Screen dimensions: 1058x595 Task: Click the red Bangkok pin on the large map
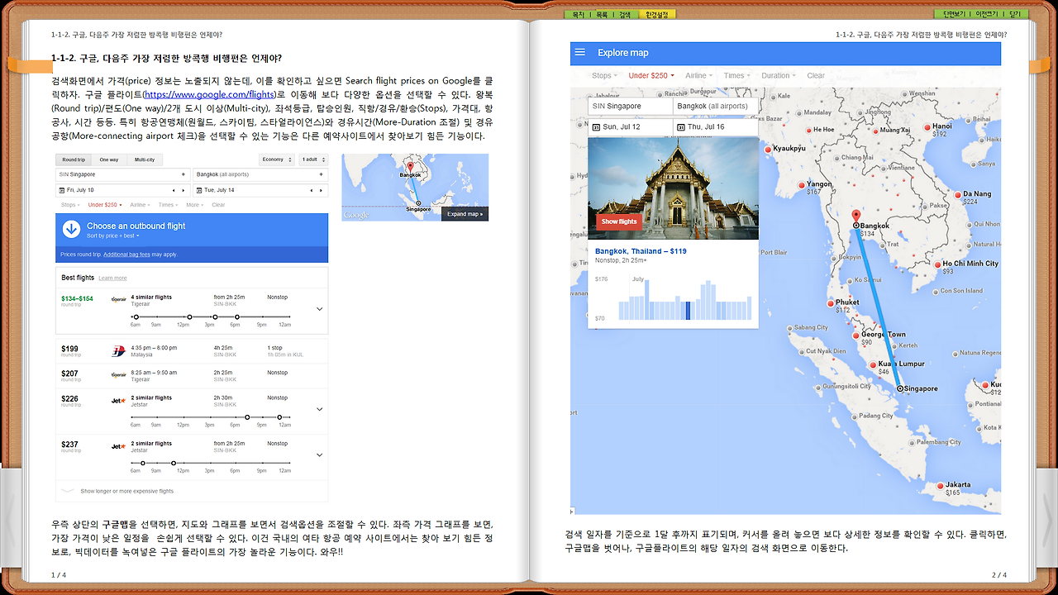[x=856, y=217]
